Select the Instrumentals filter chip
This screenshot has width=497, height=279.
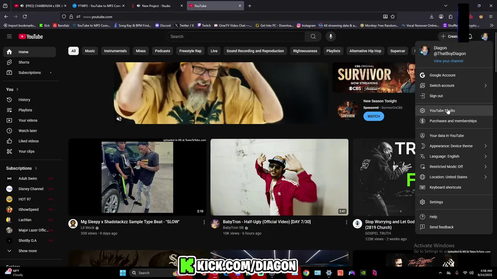[115, 51]
